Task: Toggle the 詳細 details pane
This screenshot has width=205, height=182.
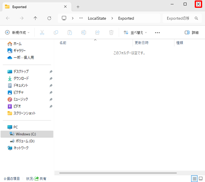Action: (191, 33)
